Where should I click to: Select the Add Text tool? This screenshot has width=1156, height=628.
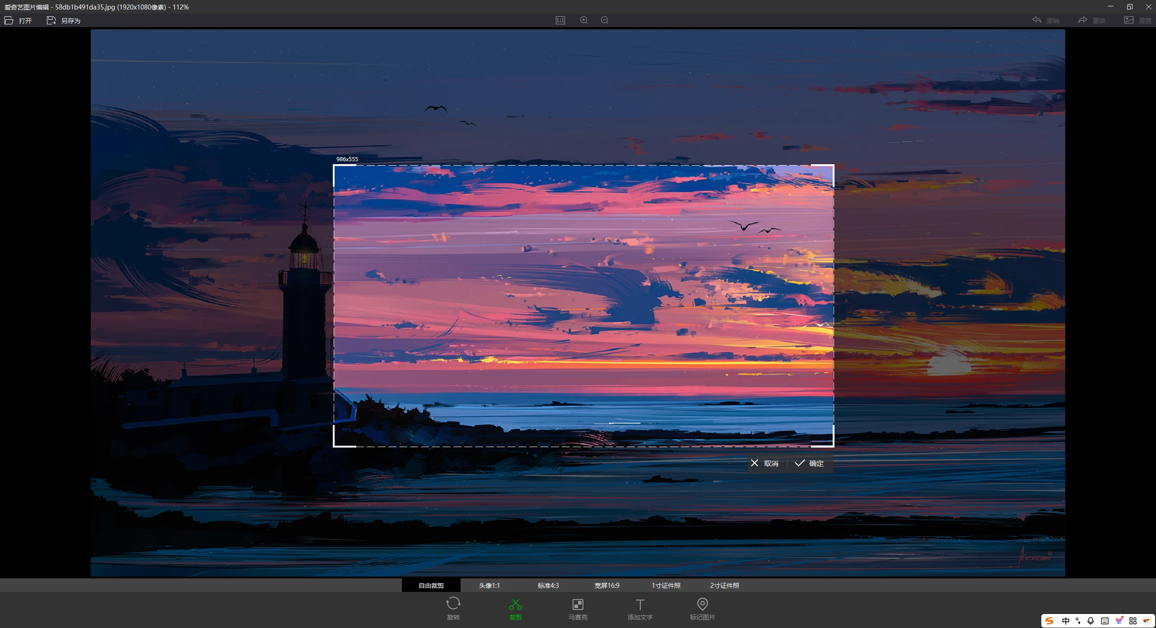click(x=640, y=605)
